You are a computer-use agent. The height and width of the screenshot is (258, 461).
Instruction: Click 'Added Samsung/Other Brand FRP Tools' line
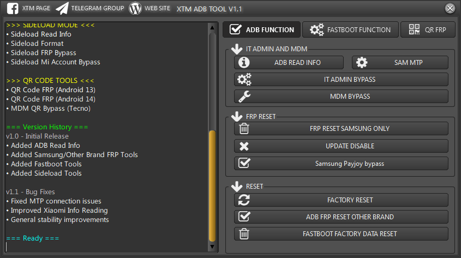pos(72,155)
